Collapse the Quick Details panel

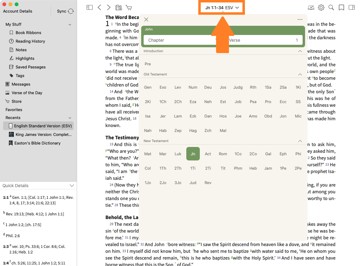[72, 186]
